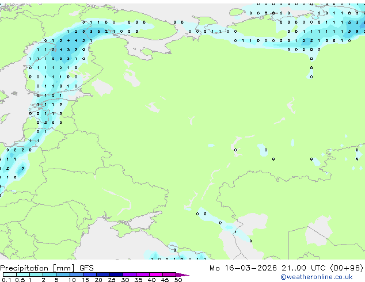
Task: Pick the 10–15 mm legend color swatch
Action: point(76,275)
